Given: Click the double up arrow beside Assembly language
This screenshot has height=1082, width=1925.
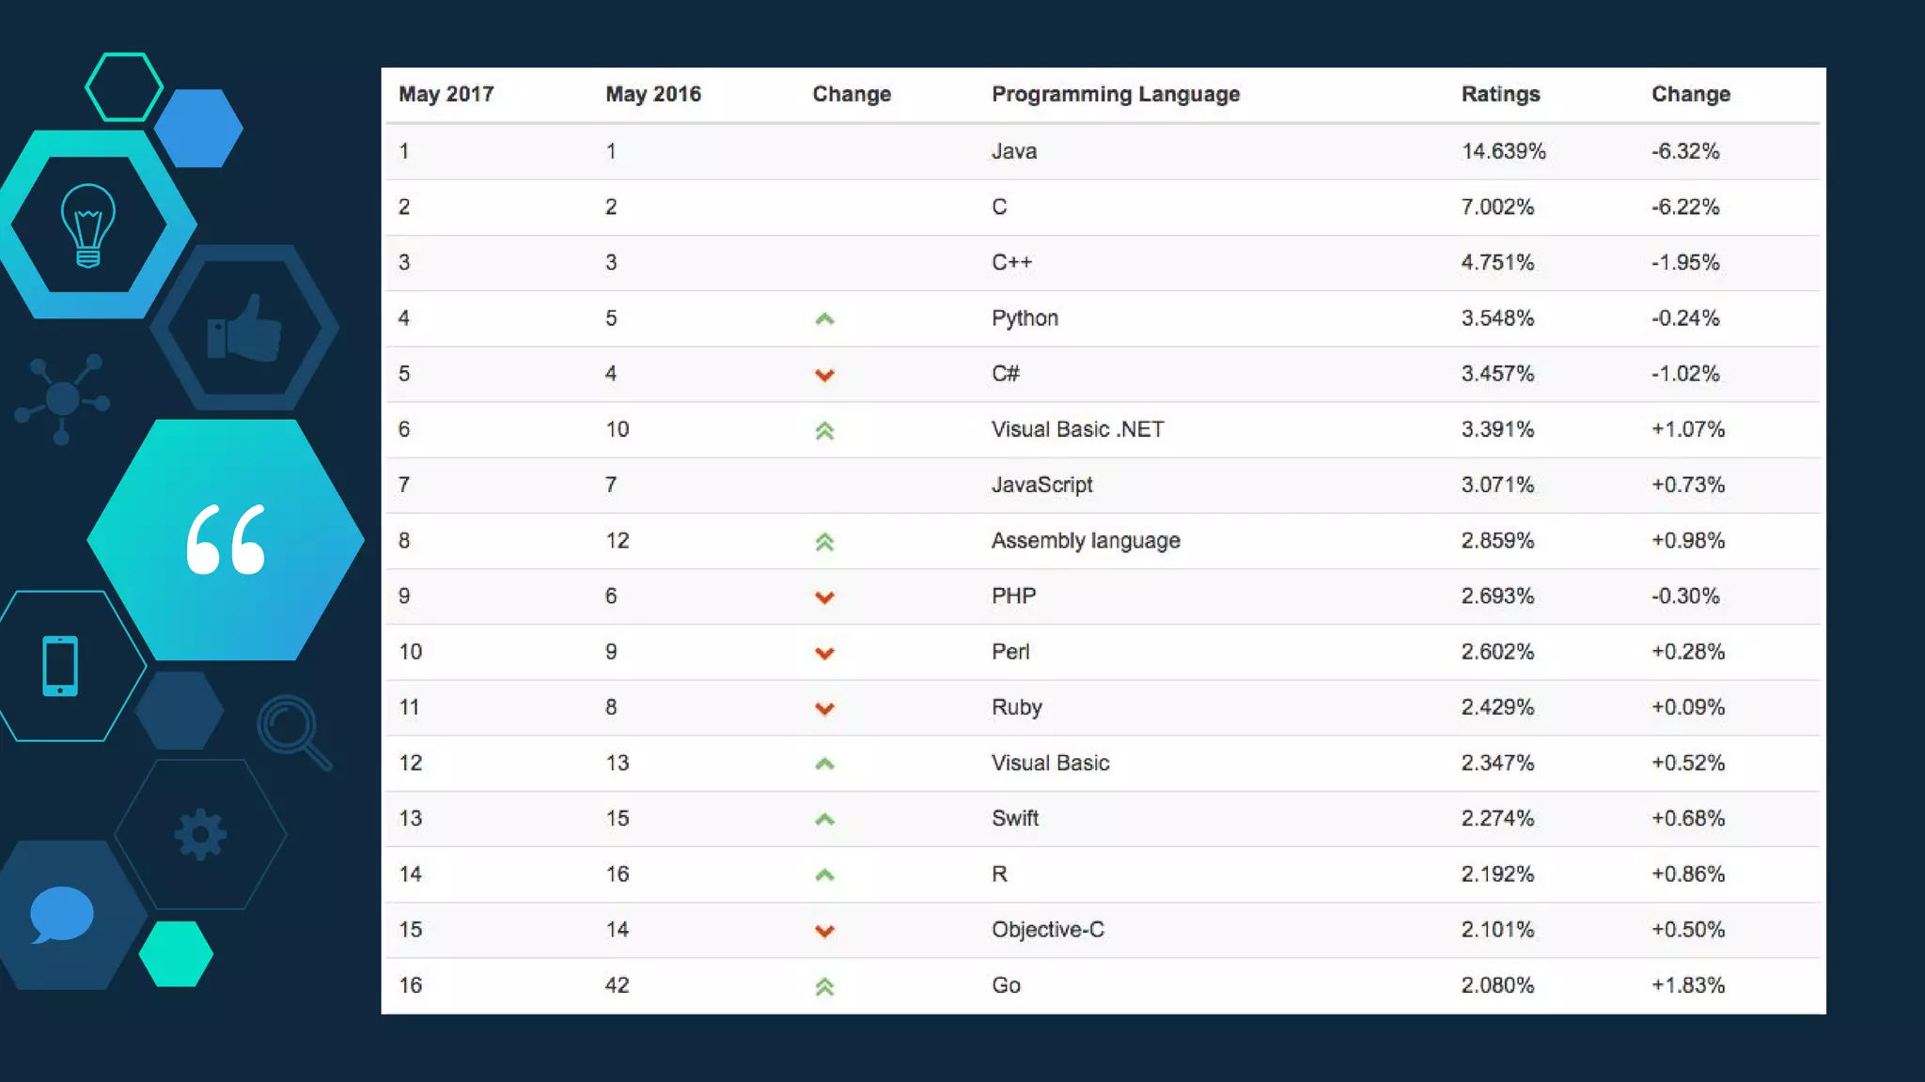Looking at the screenshot, I should [824, 542].
